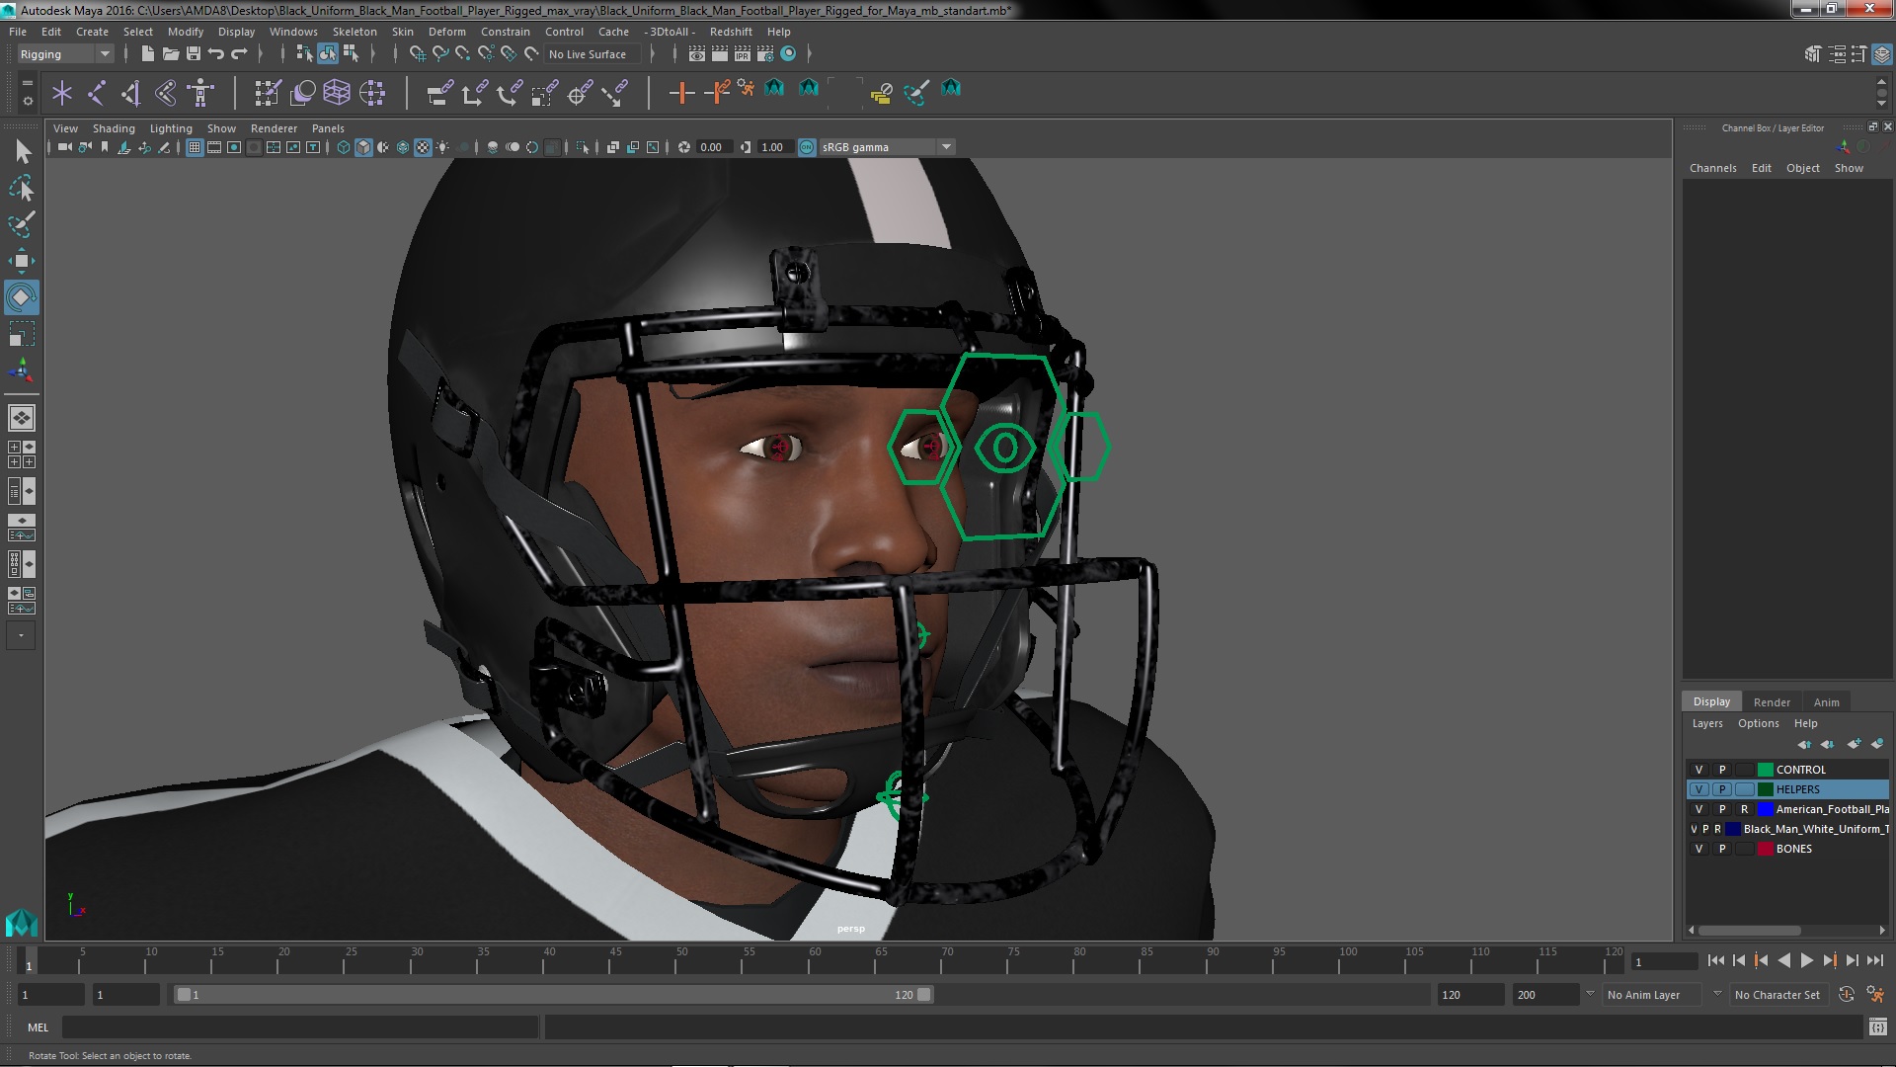Click the Snap to Grids icon

[418, 53]
